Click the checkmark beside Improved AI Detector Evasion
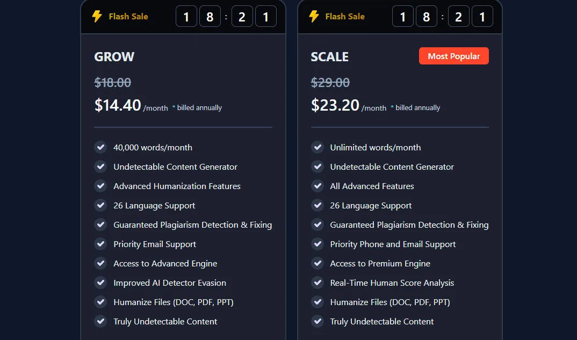 [x=100, y=283]
